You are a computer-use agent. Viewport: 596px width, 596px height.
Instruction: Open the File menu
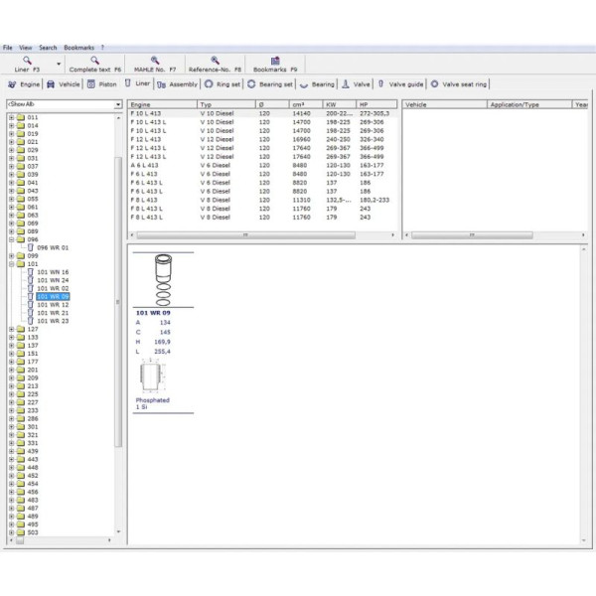8,47
